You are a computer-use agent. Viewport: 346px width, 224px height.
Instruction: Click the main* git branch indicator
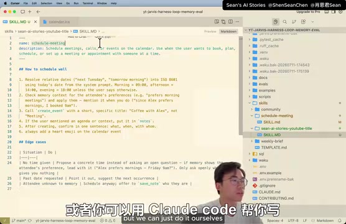[19, 220]
